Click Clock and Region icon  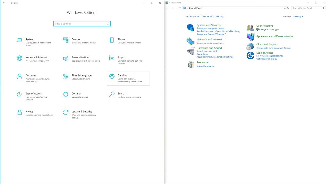pos(250,47)
